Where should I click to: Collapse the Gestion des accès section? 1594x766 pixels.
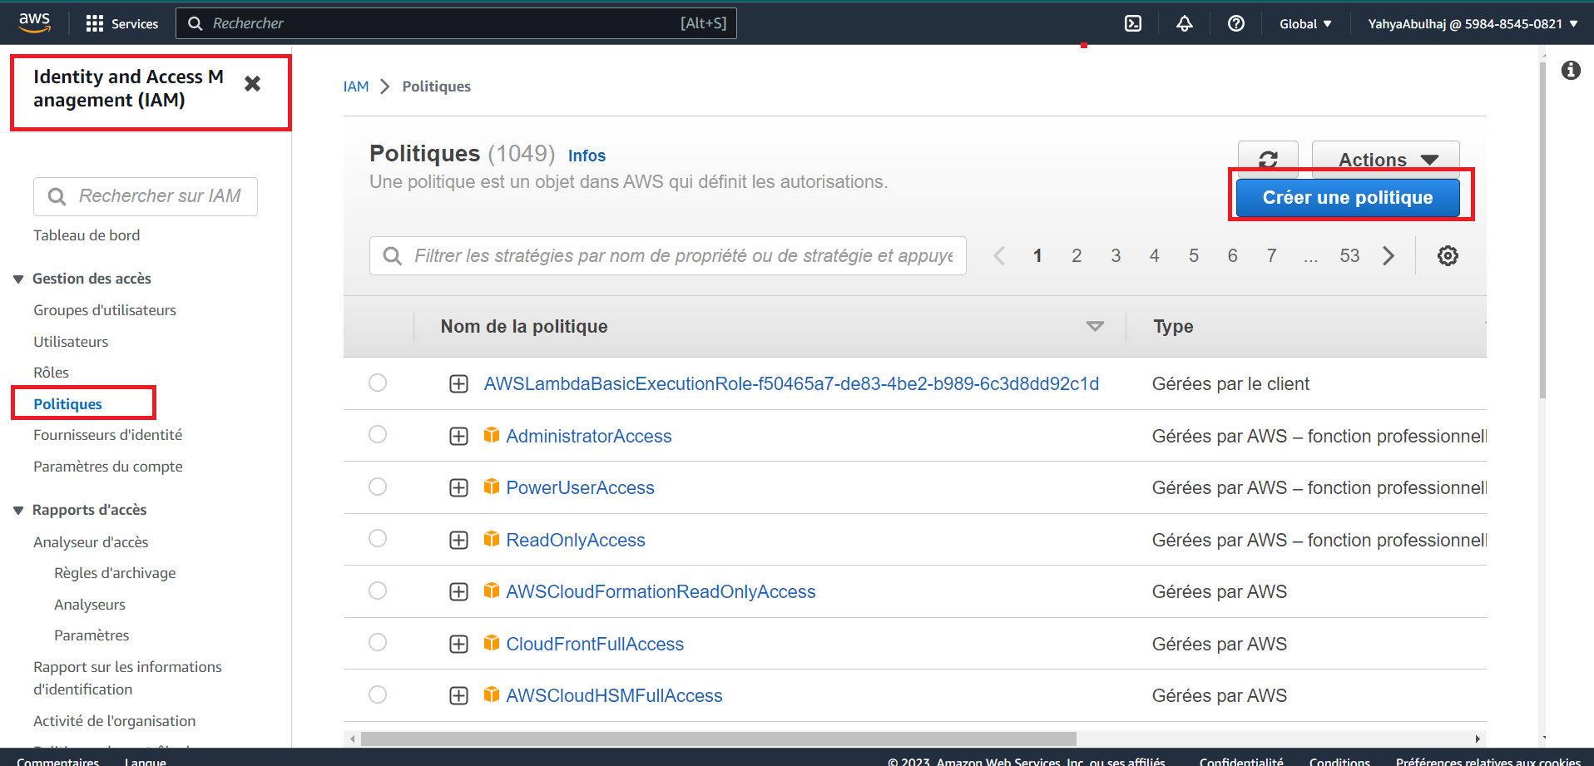click(x=18, y=279)
